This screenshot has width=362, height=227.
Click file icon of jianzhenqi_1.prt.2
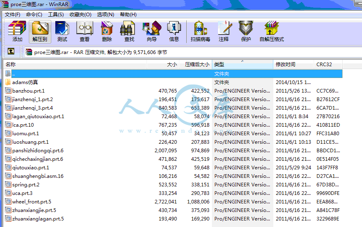(x=8, y=99)
